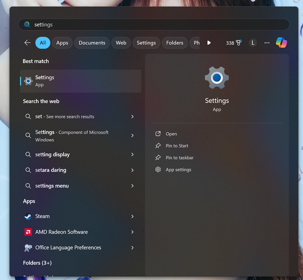Switch to the Apps filter tab
Viewport: 303px width, 280px height.
click(62, 43)
